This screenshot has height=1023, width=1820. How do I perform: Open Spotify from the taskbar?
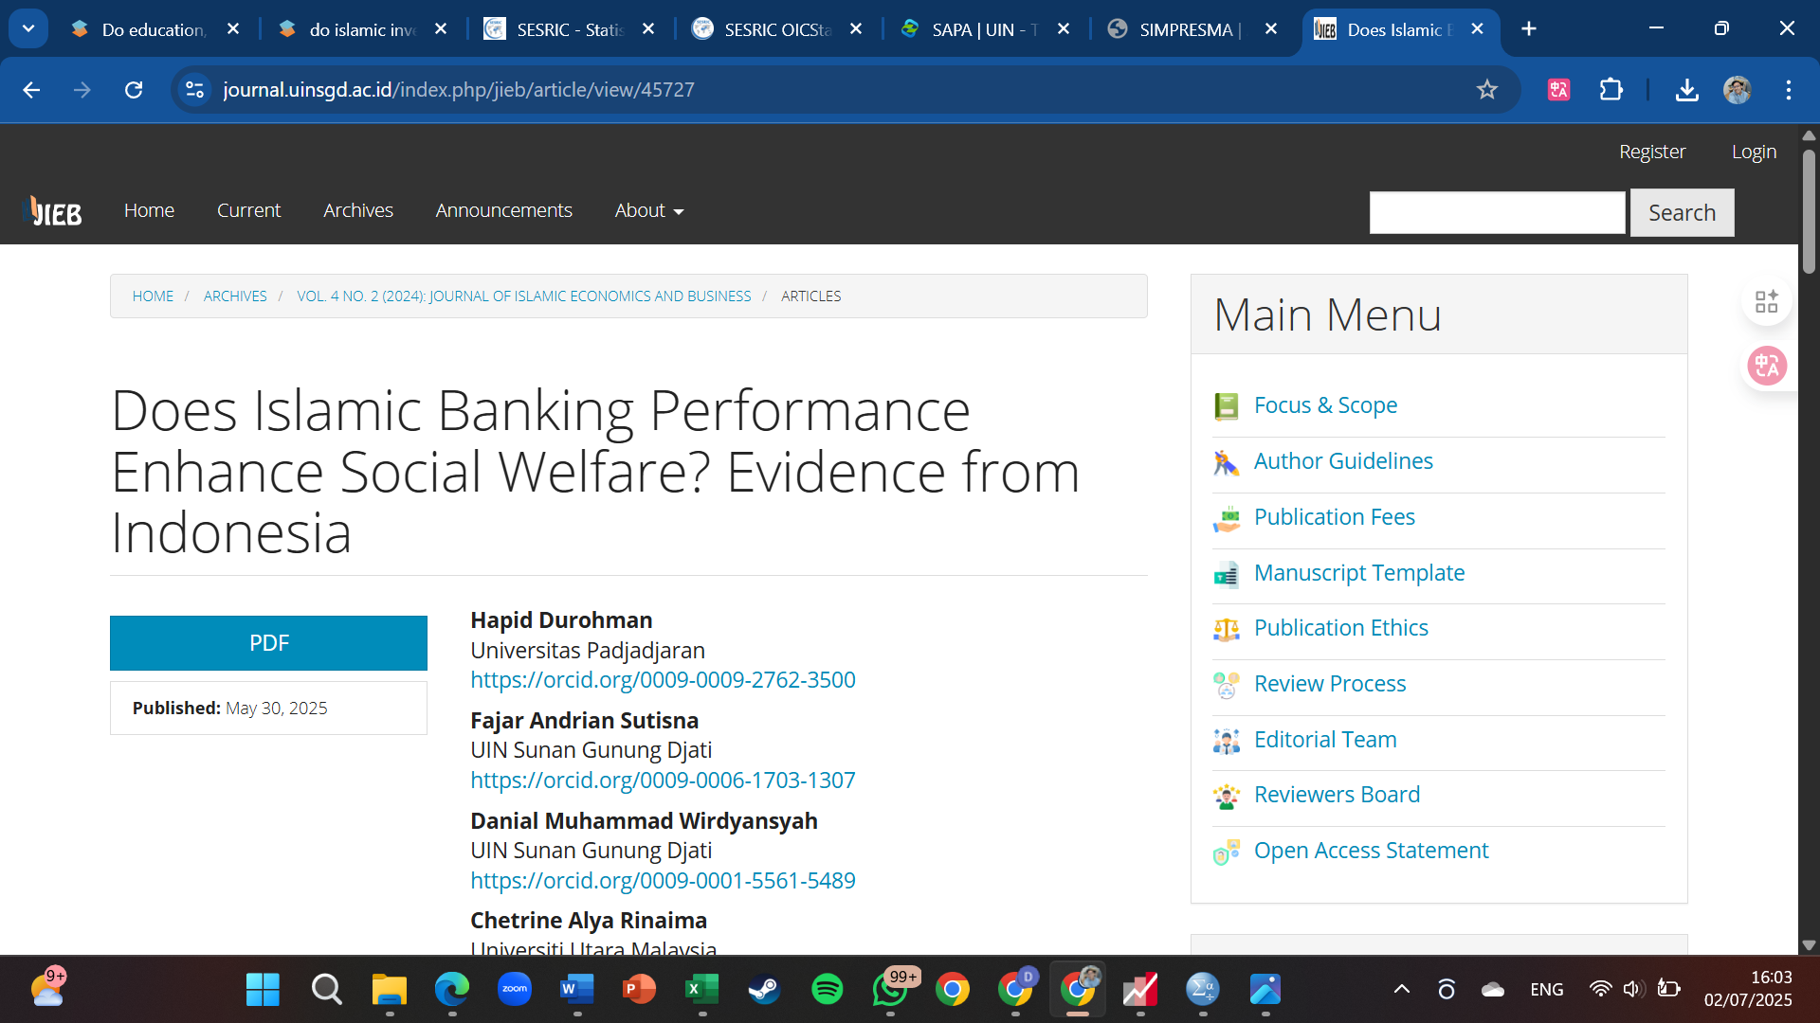[827, 989]
